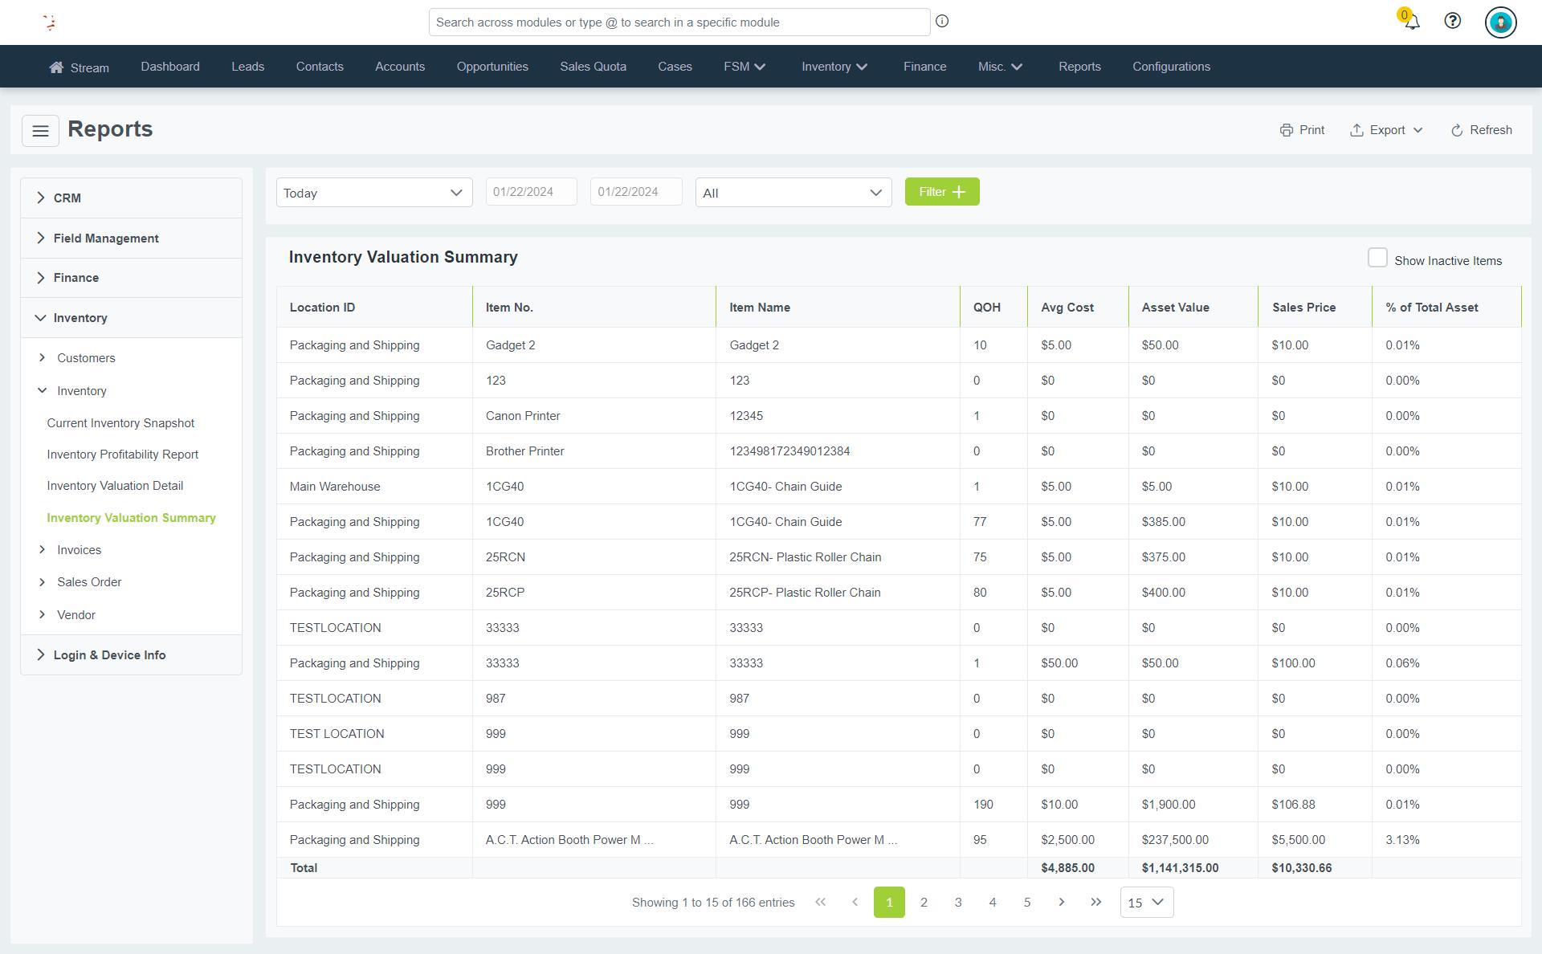The width and height of the screenshot is (1542, 954).
Task: Open the Today date range dropdown
Action: coord(374,193)
